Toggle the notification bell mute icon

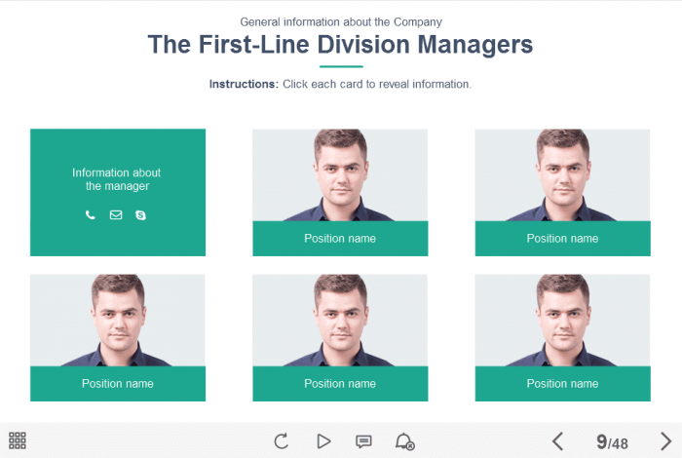(x=404, y=441)
